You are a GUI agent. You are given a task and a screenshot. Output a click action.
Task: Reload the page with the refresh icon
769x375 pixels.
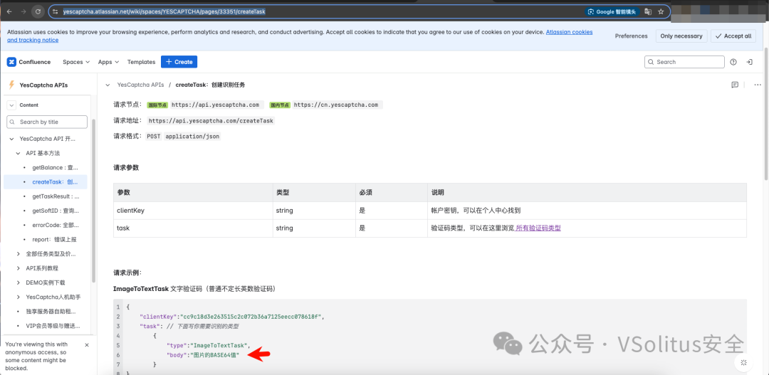coord(38,11)
